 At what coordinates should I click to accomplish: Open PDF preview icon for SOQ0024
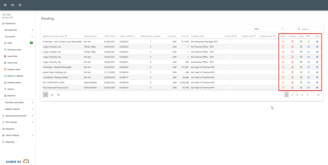[x=292, y=47]
